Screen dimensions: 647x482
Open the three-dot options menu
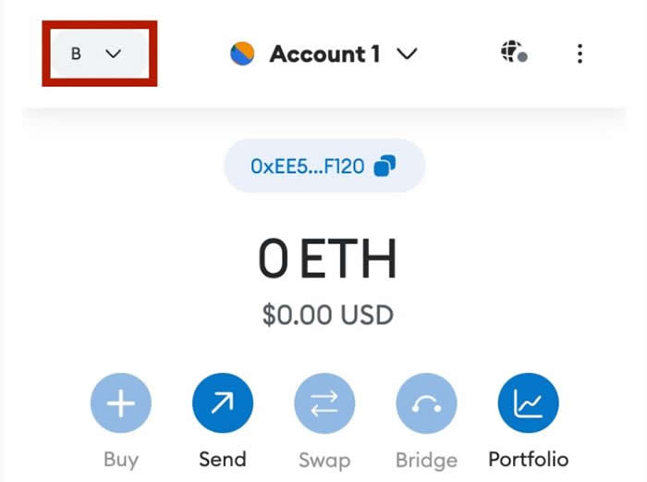tap(580, 54)
